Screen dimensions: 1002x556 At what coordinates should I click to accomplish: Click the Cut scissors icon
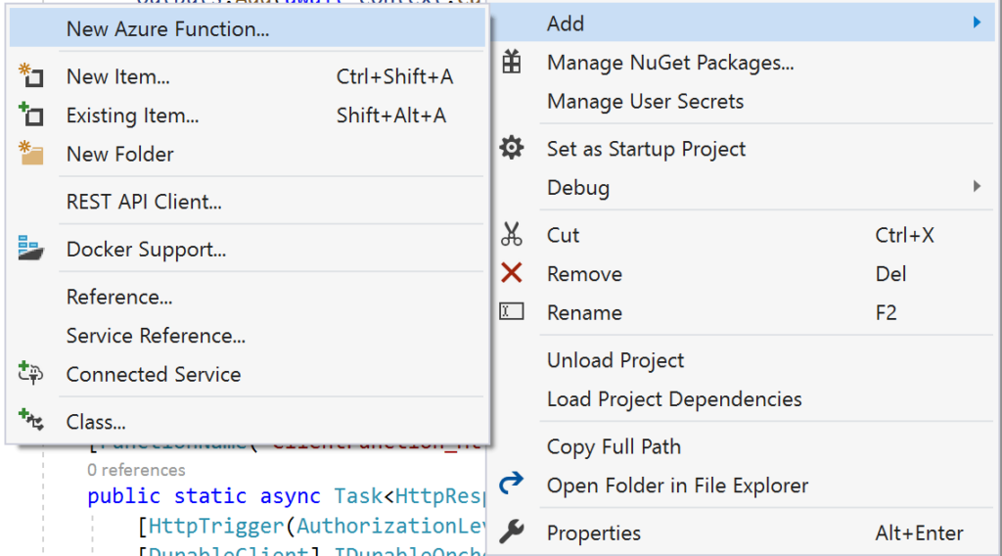511,235
